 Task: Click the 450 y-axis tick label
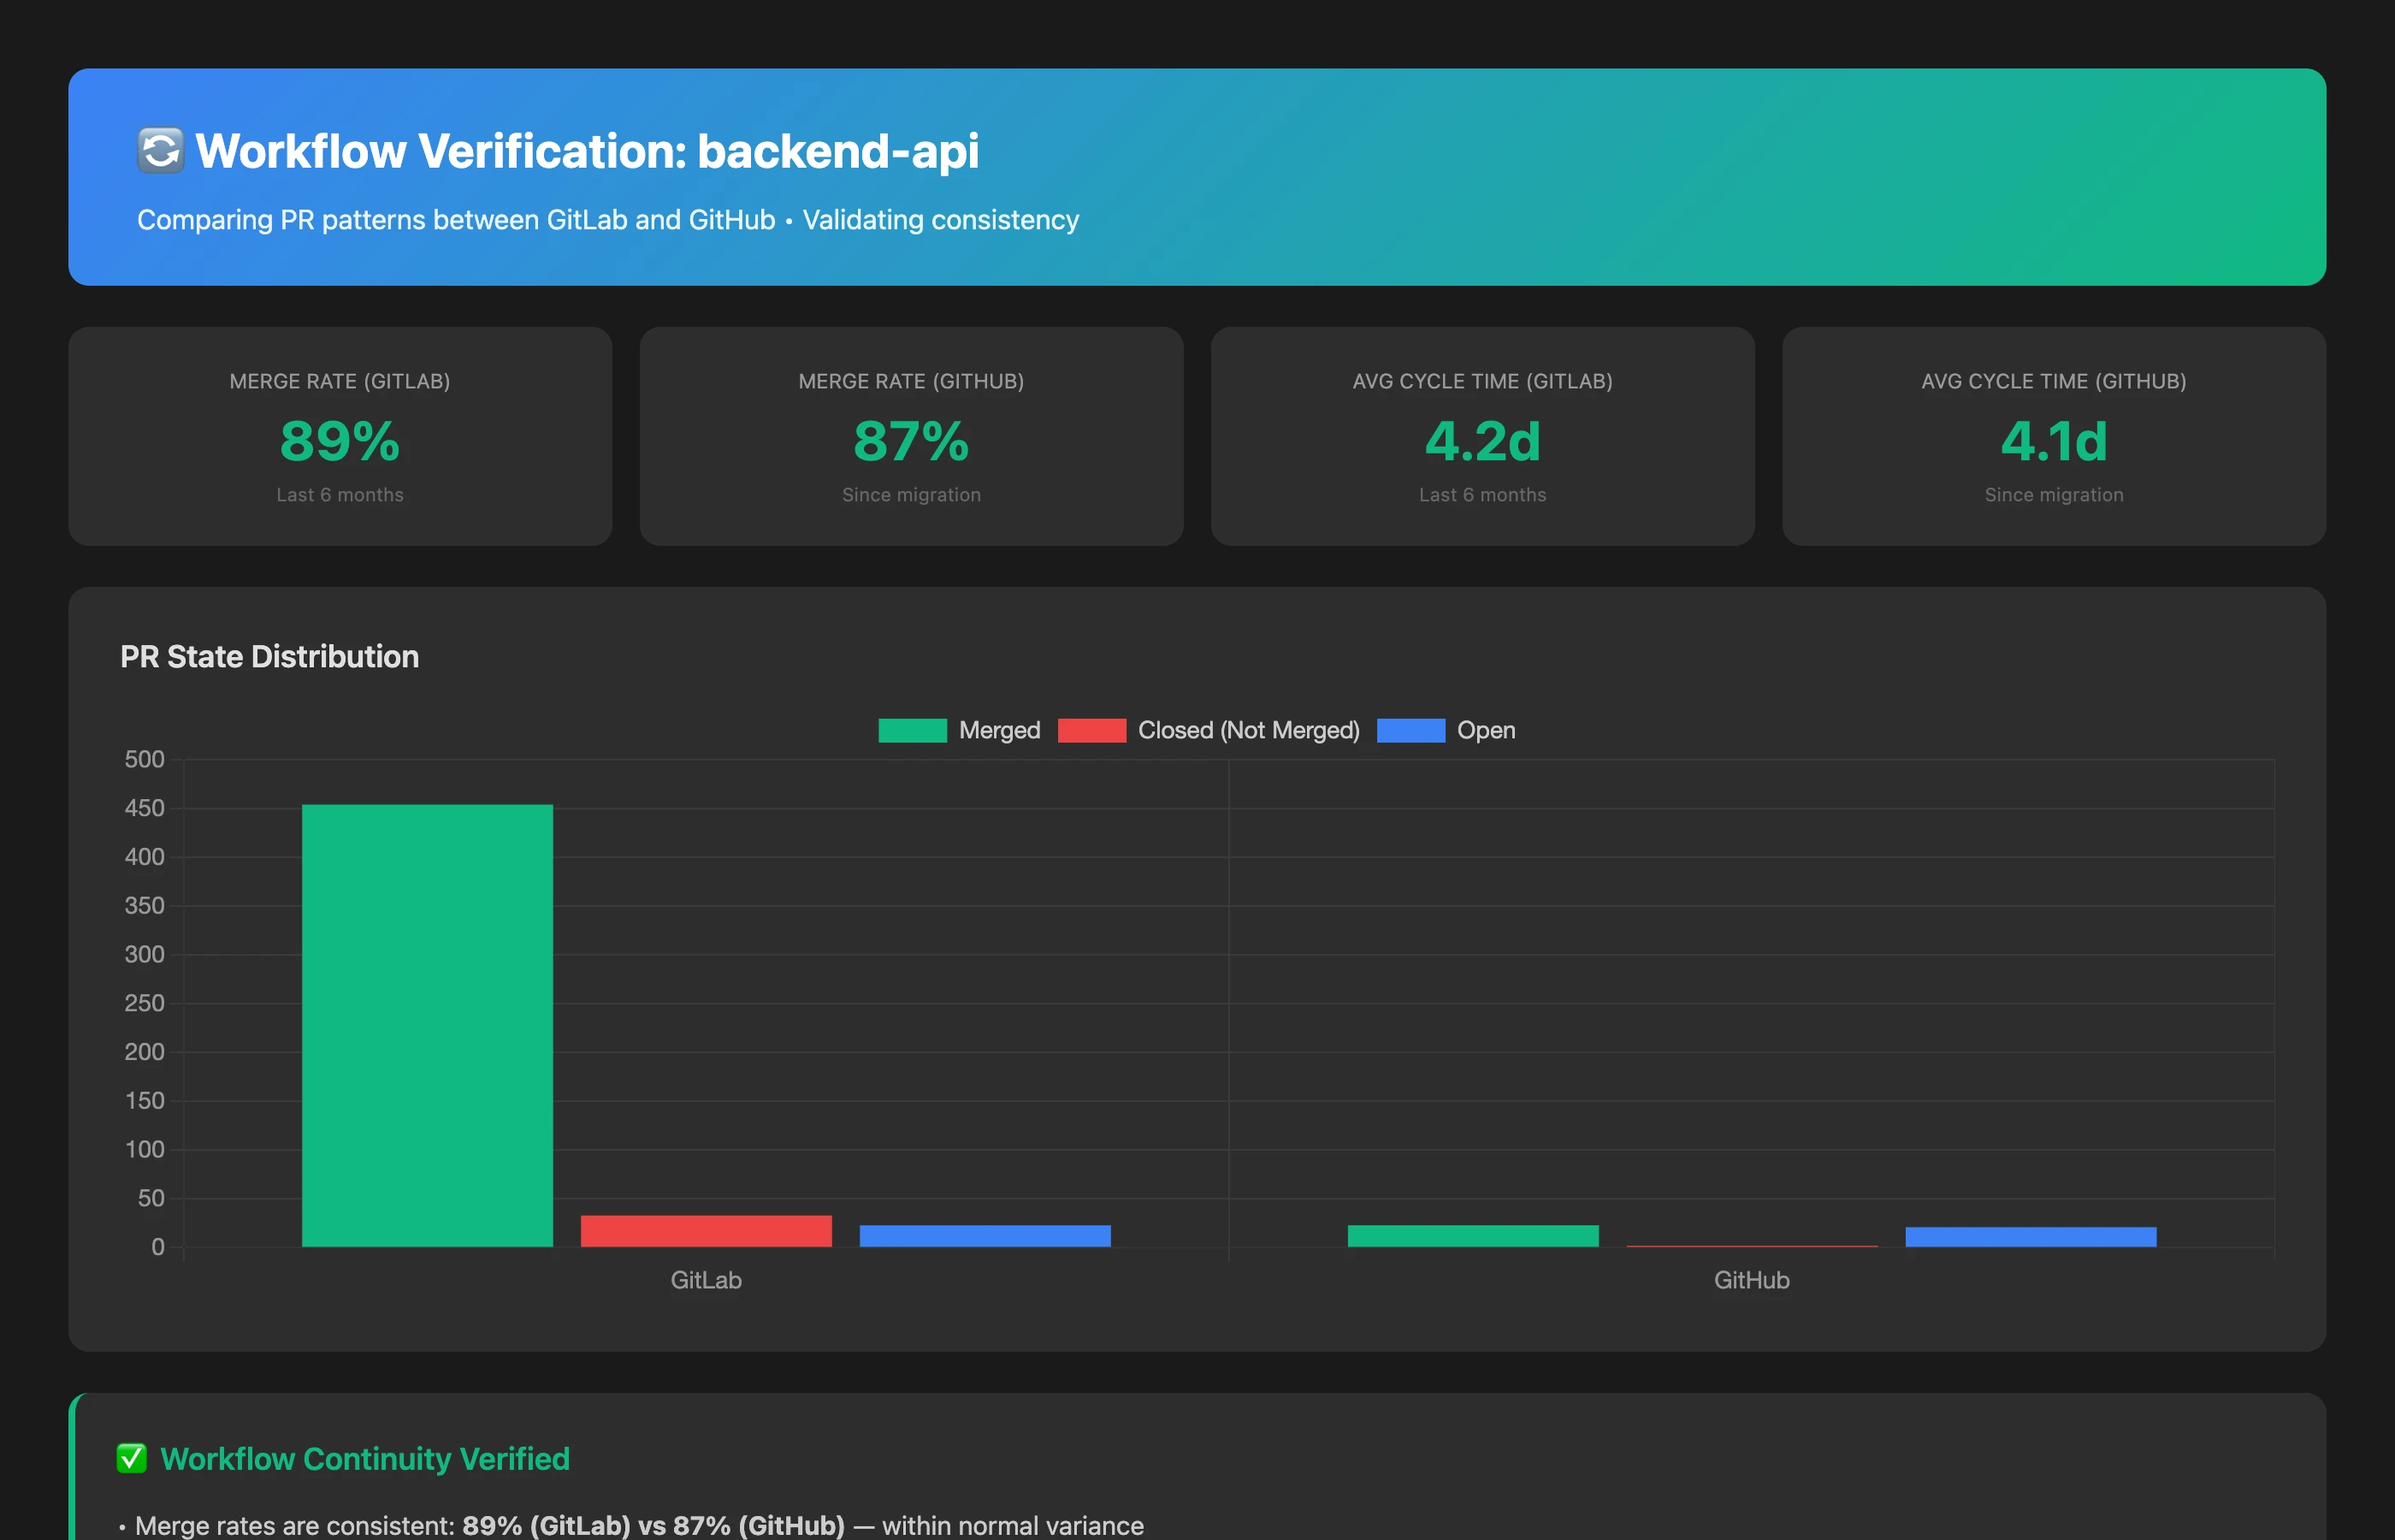[x=144, y=808]
